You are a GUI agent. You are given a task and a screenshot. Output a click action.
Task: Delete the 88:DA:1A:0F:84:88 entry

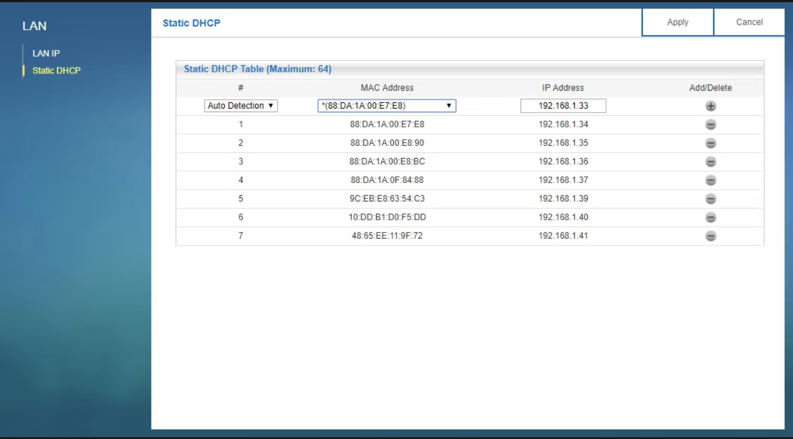(x=711, y=180)
